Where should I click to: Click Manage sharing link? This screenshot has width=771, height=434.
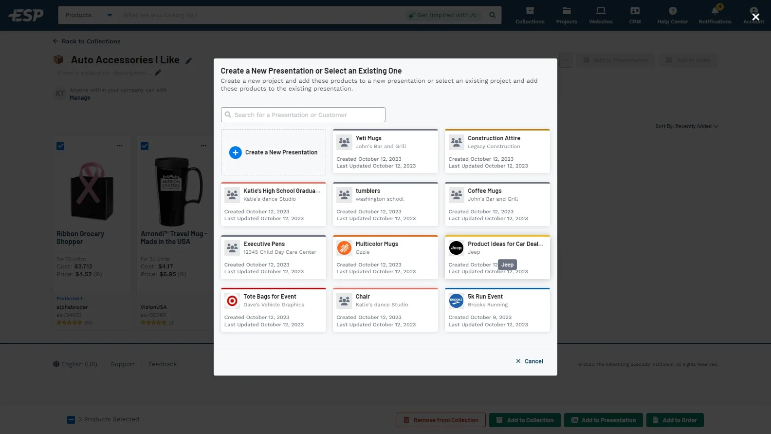80,98
